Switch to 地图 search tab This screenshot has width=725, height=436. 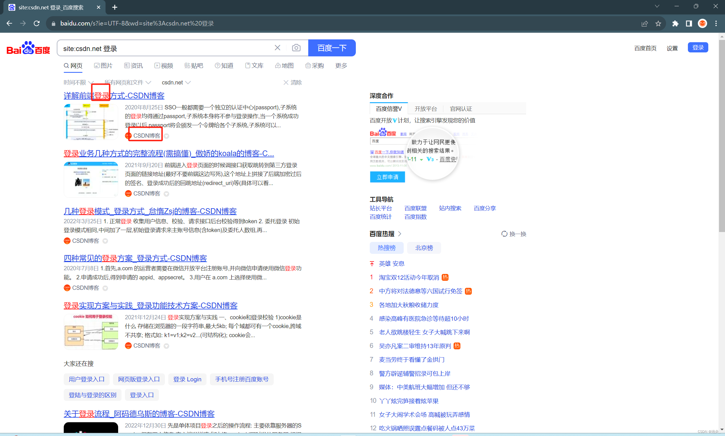pyautogui.click(x=284, y=65)
